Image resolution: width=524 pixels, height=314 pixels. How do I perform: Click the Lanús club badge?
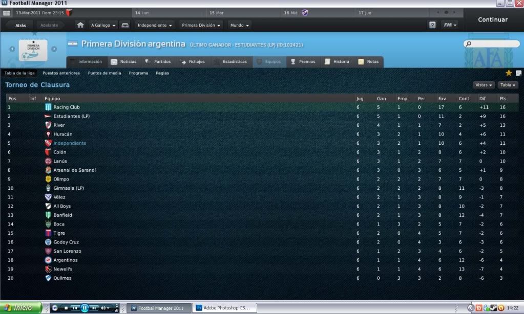click(x=48, y=161)
